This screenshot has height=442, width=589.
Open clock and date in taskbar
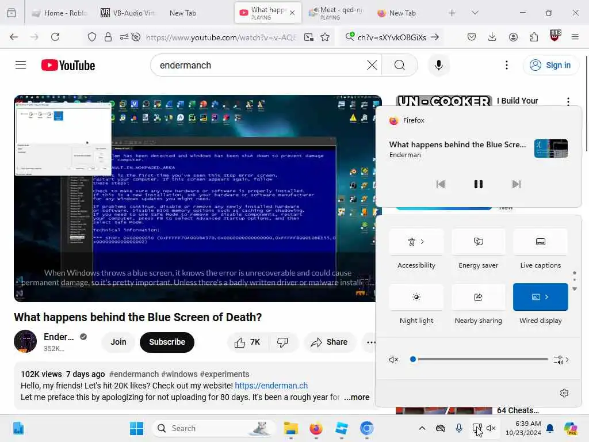click(523, 428)
